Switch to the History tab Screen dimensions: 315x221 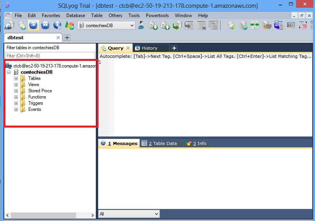click(151, 48)
